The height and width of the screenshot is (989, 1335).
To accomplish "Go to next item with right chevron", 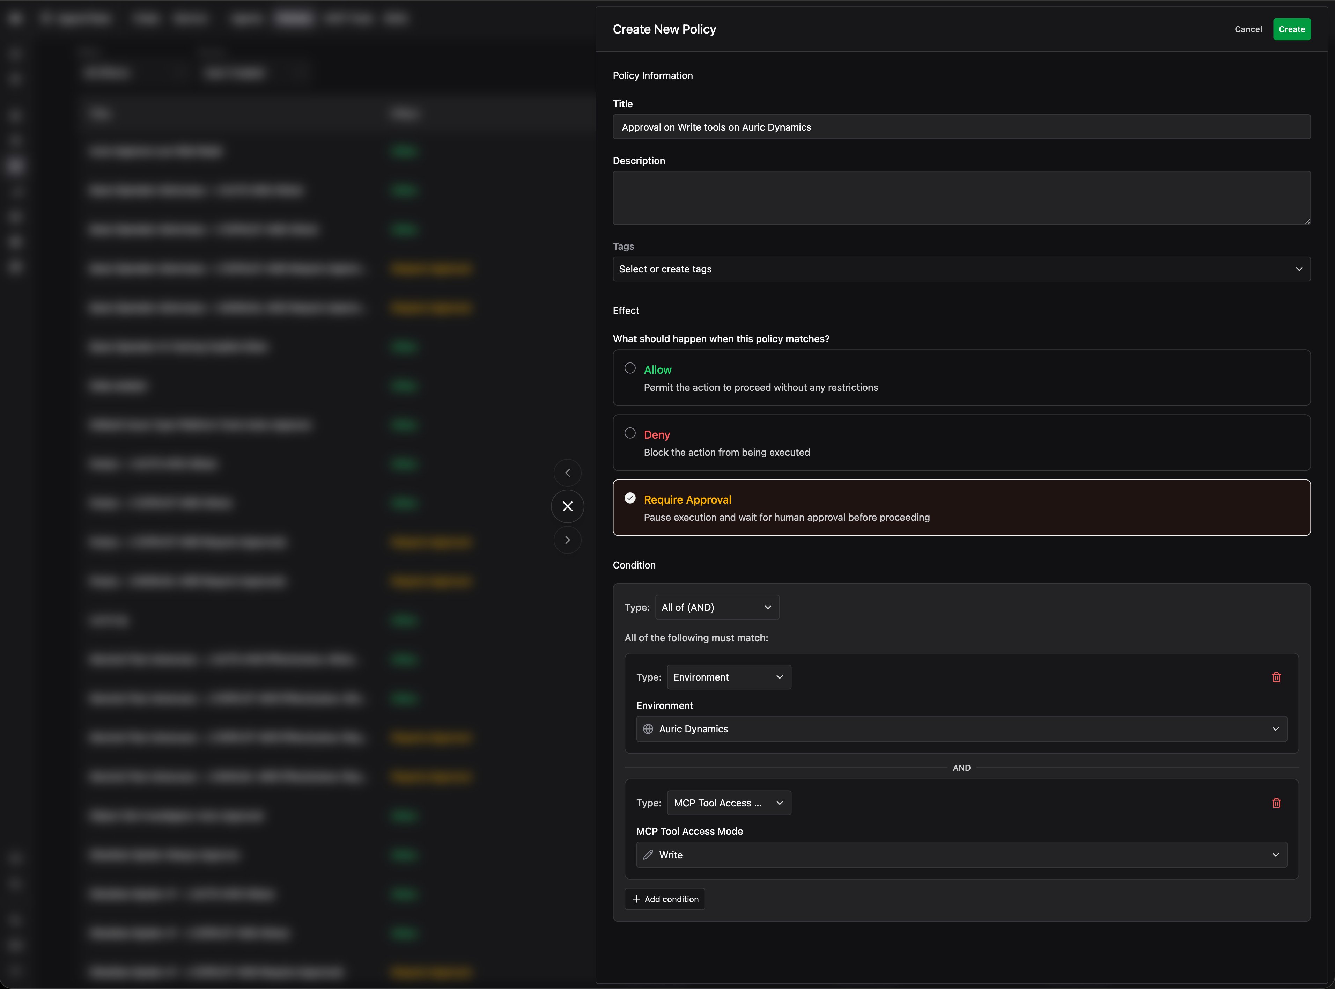I will (x=567, y=540).
